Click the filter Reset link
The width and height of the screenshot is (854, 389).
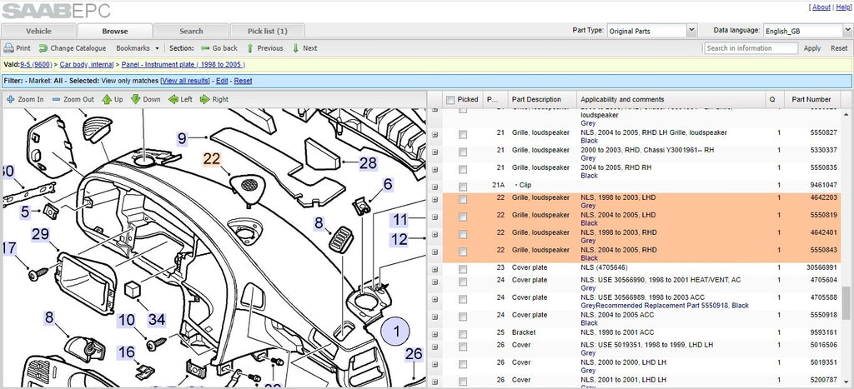click(243, 81)
